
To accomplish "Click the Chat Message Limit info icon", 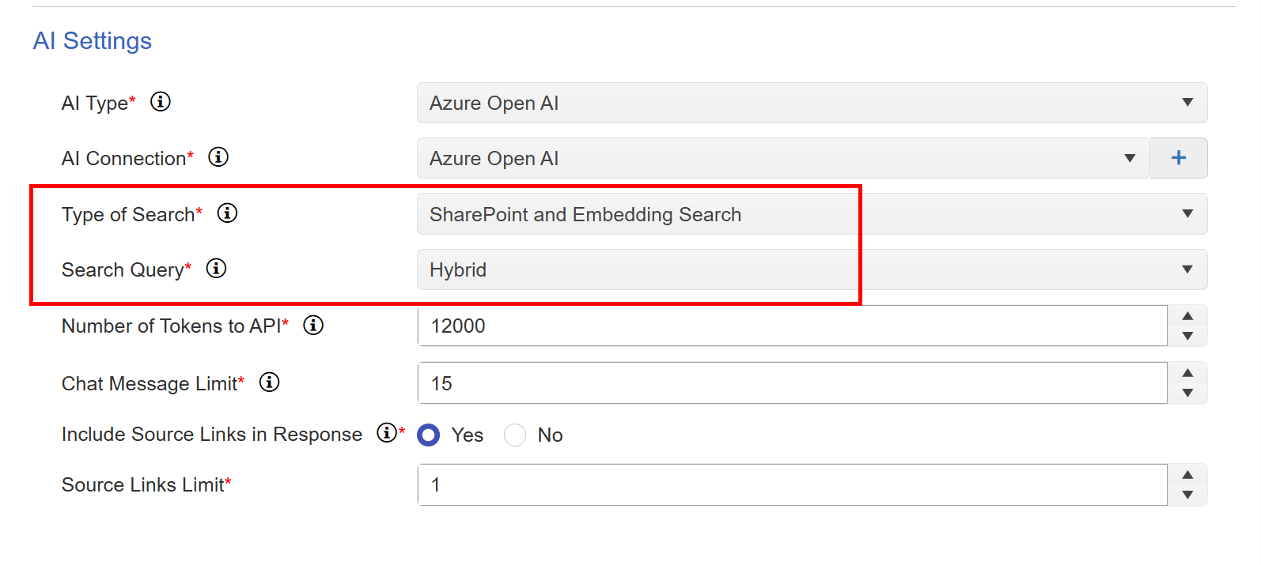I will coord(270,382).
